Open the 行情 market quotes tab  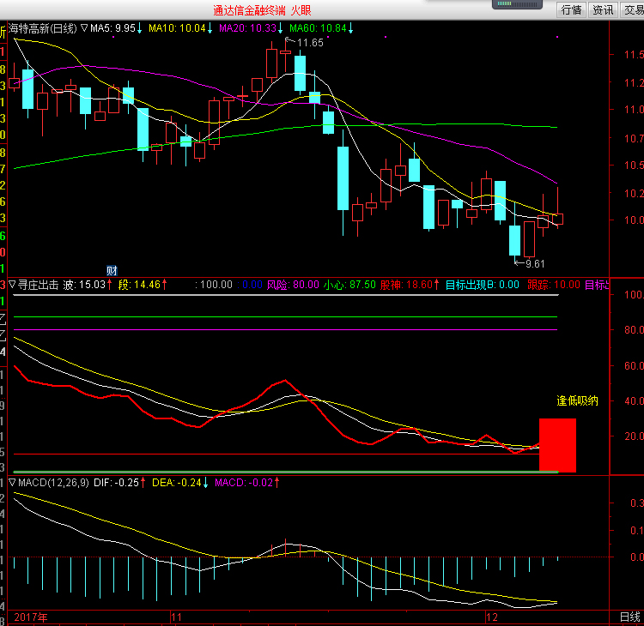[x=571, y=9]
